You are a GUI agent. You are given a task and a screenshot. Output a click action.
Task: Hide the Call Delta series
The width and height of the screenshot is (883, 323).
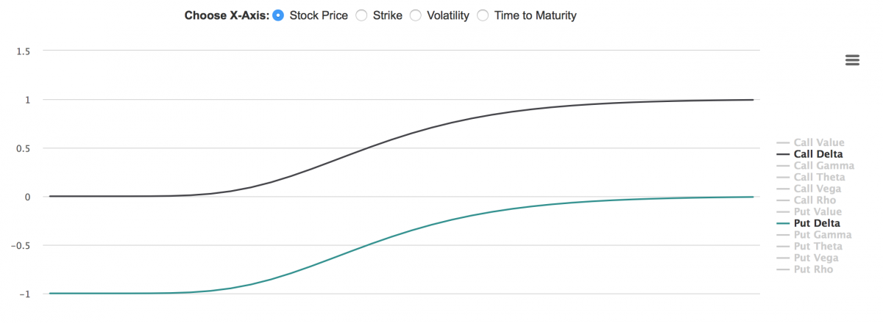pos(818,154)
